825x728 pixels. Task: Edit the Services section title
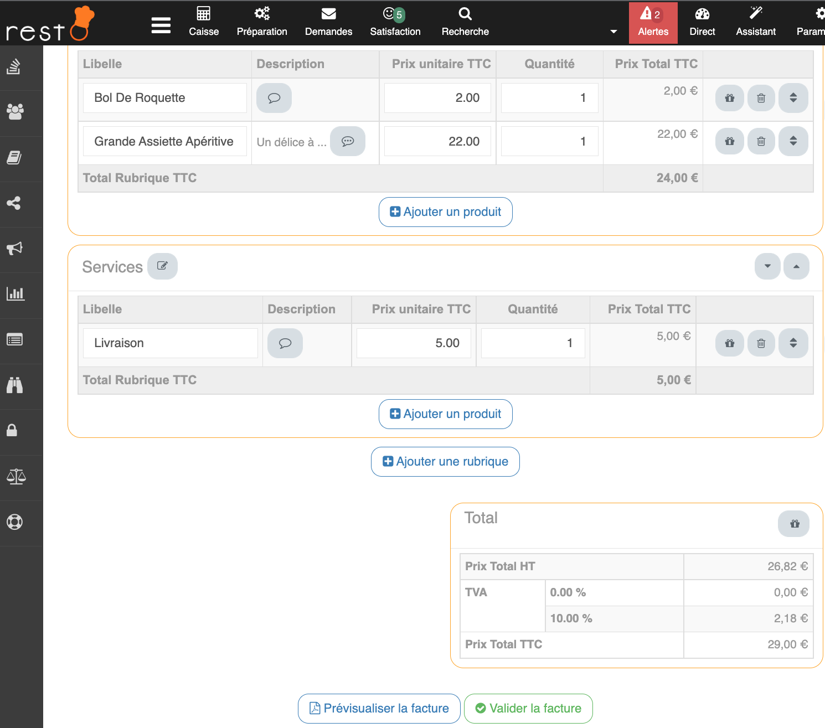162,266
